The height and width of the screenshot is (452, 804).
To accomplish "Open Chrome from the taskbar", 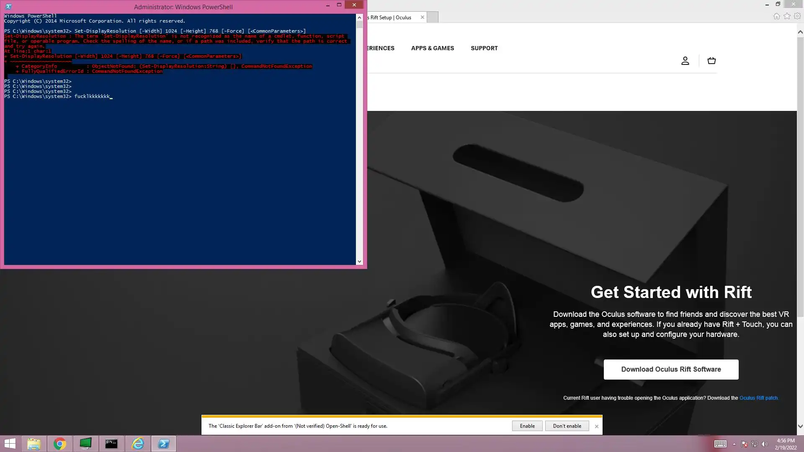I will coord(59,444).
